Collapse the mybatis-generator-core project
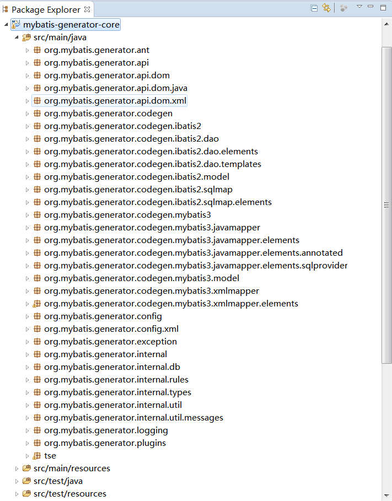 coord(6,25)
